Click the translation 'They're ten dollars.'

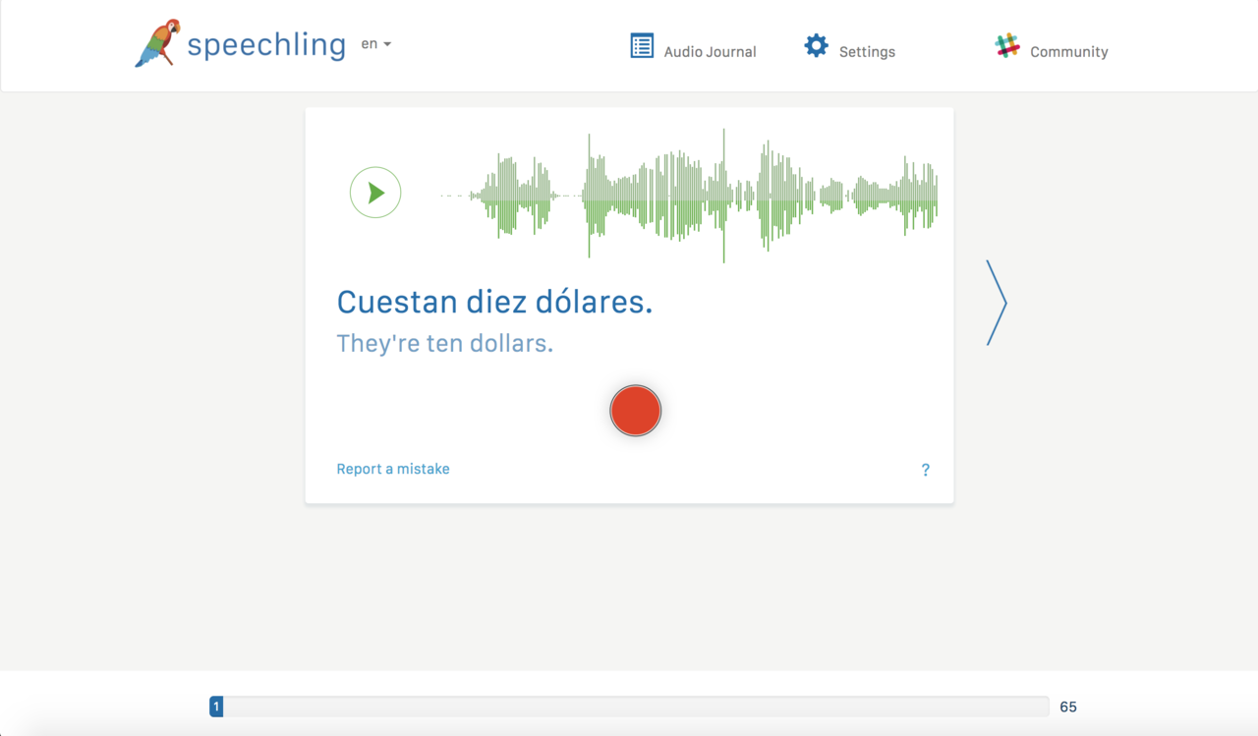coord(444,343)
